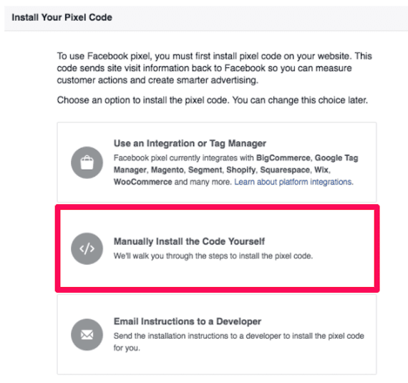Click the "To use Facebook pixel" intro paragraph
Screen dimensions: 408x383
coord(215,68)
